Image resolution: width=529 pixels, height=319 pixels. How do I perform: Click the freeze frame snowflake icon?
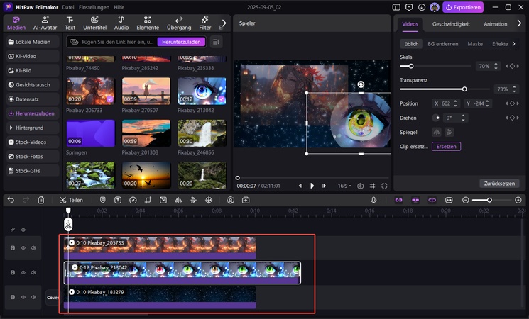[209, 200]
